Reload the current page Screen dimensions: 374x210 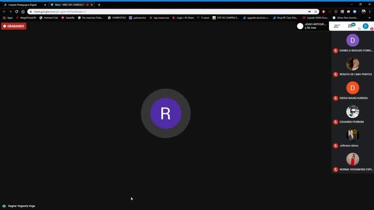tap(17, 12)
